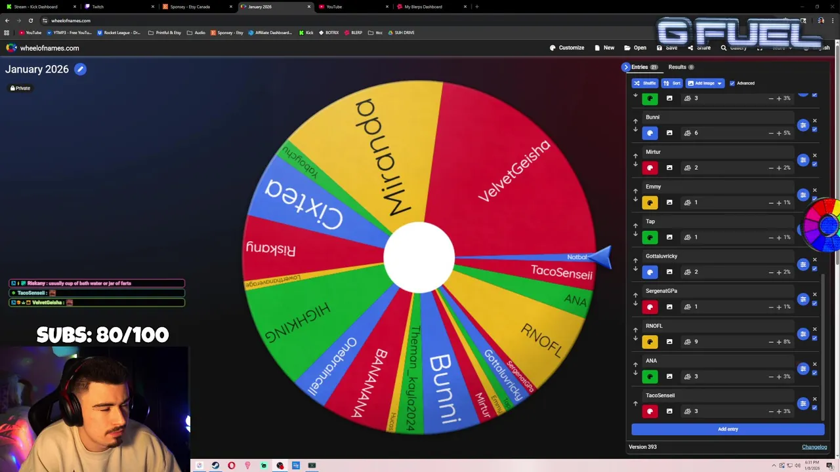Sort the wheel entries
The image size is (840, 472).
point(672,83)
